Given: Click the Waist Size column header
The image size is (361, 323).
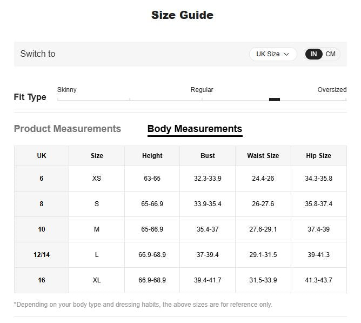Looking at the screenshot, I should click(x=263, y=156).
